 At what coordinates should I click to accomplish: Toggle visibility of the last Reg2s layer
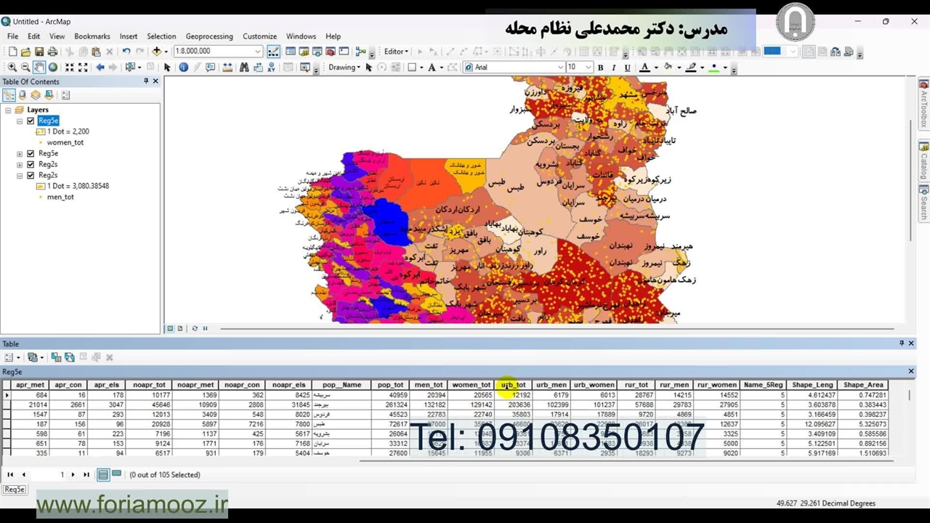pos(31,175)
